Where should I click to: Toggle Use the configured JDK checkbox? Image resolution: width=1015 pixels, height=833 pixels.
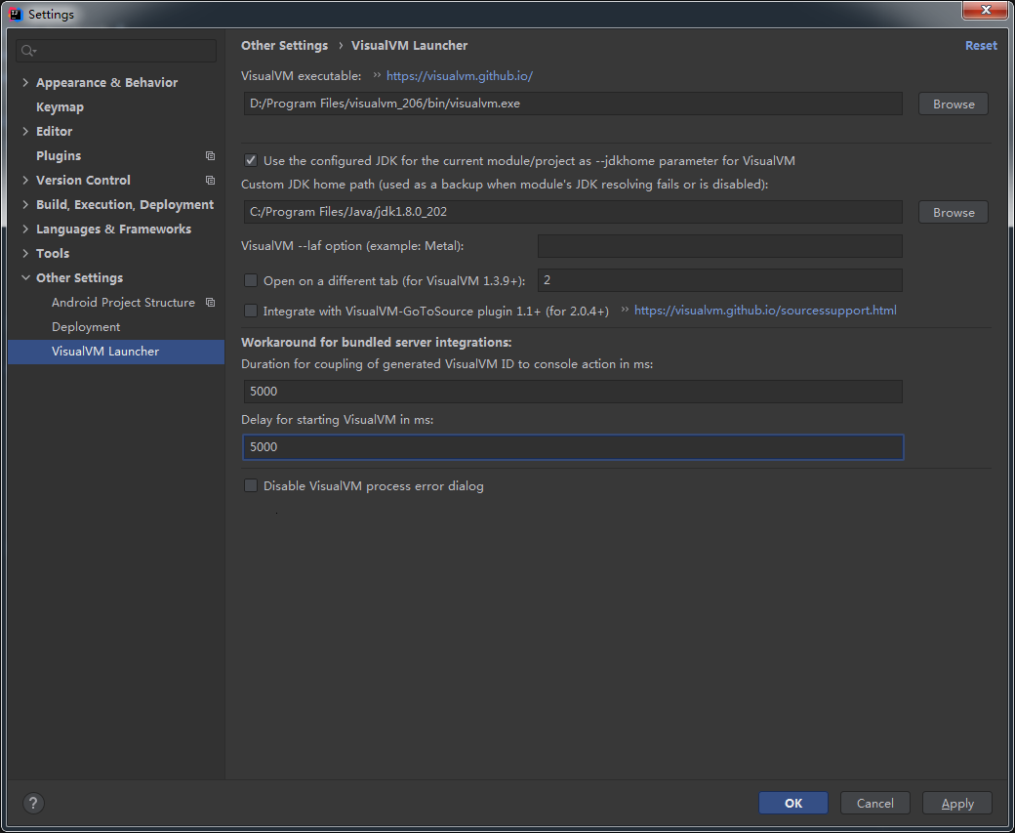[x=251, y=160]
